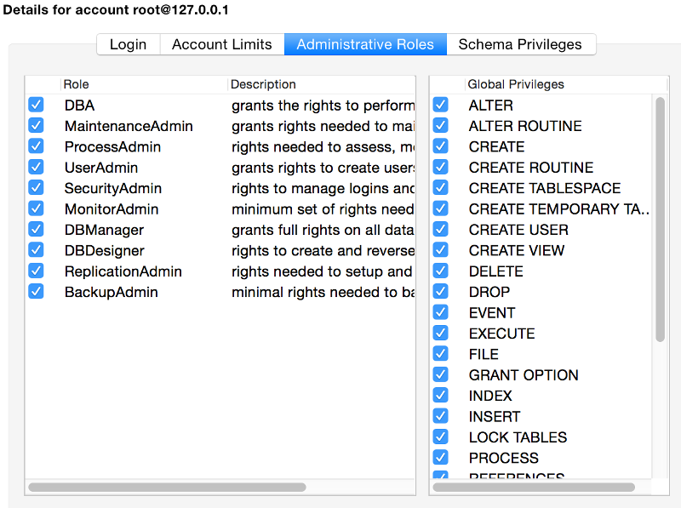Uncheck the ReplicationAdmin role checkbox

[36, 271]
